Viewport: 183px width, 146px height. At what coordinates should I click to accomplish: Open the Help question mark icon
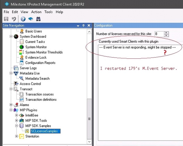(x=23, y=19)
